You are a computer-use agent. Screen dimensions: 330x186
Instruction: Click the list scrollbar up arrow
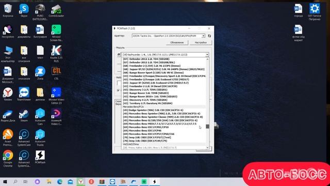tap(207, 59)
